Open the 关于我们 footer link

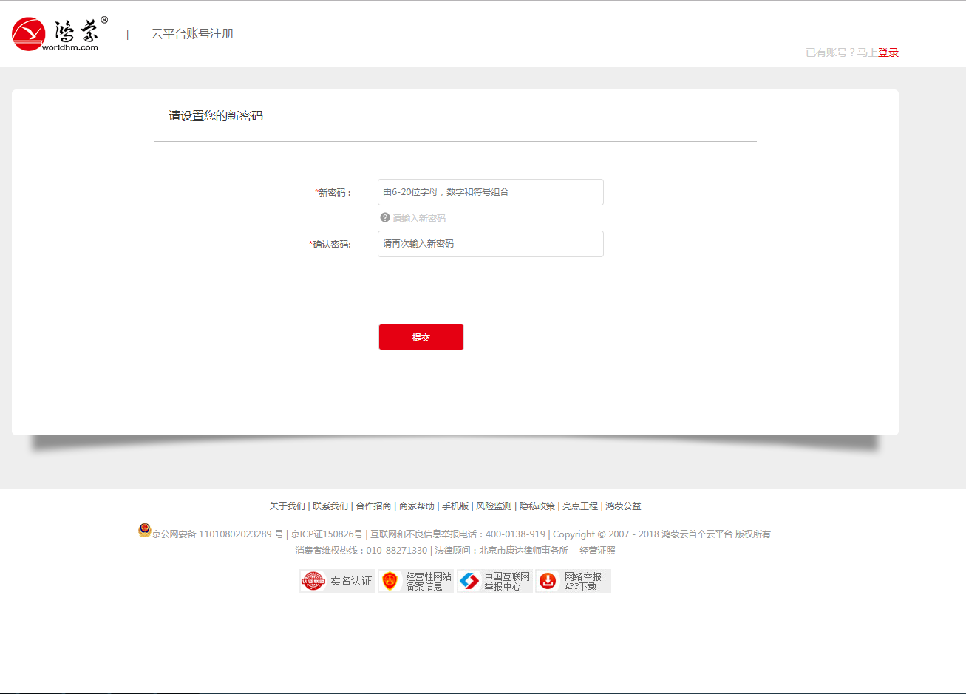tap(287, 506)
